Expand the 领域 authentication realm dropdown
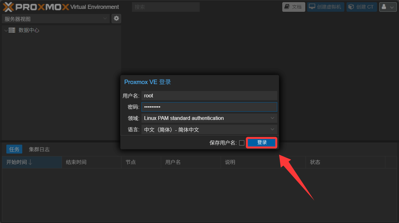The height and width of the screenshot is (223, 399). click(272, 118)
